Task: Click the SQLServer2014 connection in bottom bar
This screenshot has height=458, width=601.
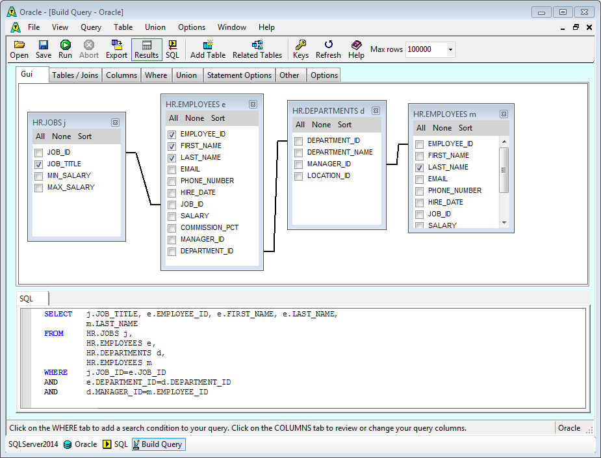Action: [33, 444]
